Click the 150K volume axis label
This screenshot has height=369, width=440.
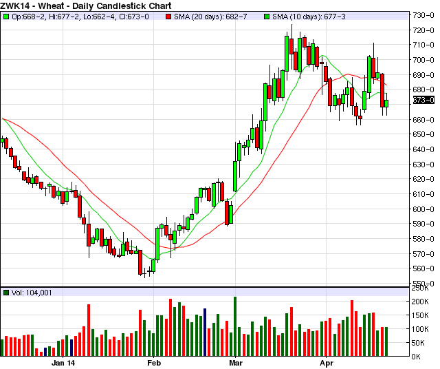coord(420,315)
